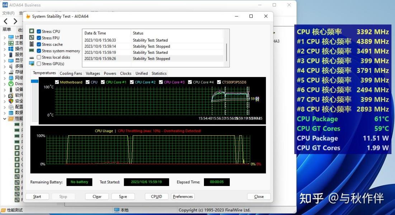
Task: Select the storage drive icon beside 存储
Action: [x=11, y=72]
